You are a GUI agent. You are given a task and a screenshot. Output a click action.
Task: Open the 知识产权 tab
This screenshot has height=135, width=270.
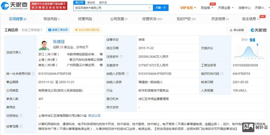(x=186, y=19)
